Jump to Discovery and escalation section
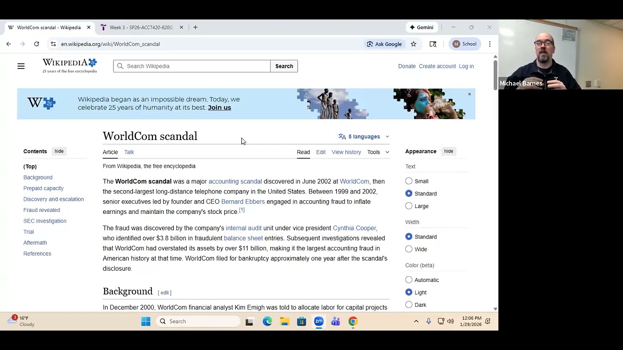 (x=54, y=199)
